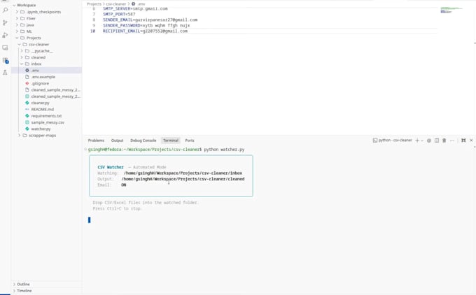Image resolution: width=476 pixels, height=295 pixels.
Task: Switch to the Output tab
Action: point(117,141)
